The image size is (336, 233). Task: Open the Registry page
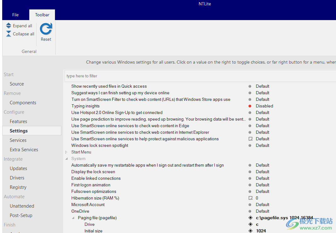click(x=18, y=187)
